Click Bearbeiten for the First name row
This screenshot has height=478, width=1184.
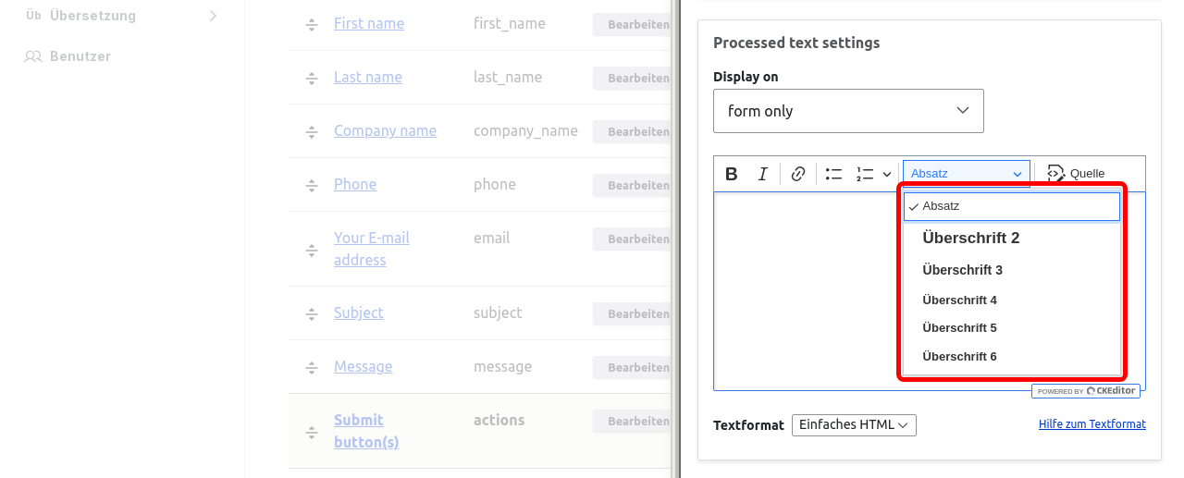[633, 25]
